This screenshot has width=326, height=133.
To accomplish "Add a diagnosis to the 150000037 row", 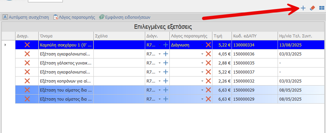I will [165, 72].
